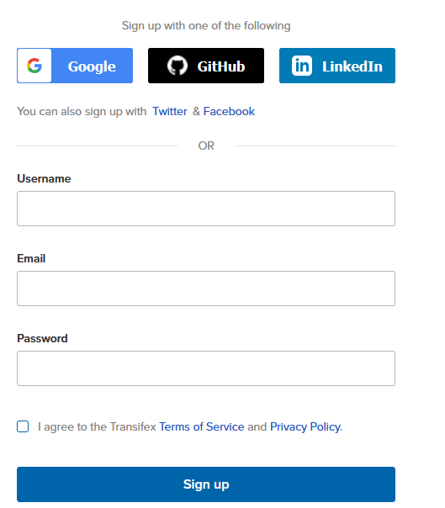This screenshot has width=445, height=508.
Task: Open the Facebook sign-up link
Action: coord(229,112)
